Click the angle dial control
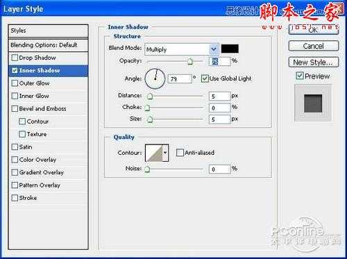 (155, 78)
